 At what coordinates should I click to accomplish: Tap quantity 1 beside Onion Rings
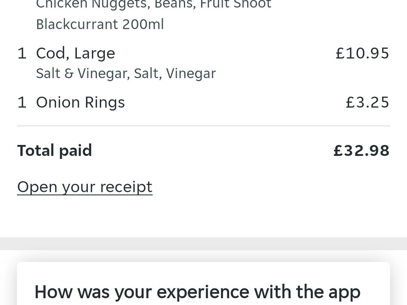tap(22, 103)
